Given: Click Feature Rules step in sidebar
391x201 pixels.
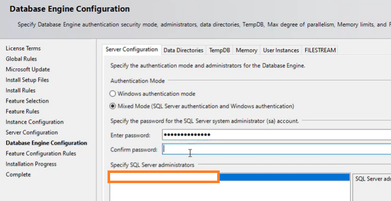Looking at the screenshot, I should pyautogui.click(x=22, y=111).
